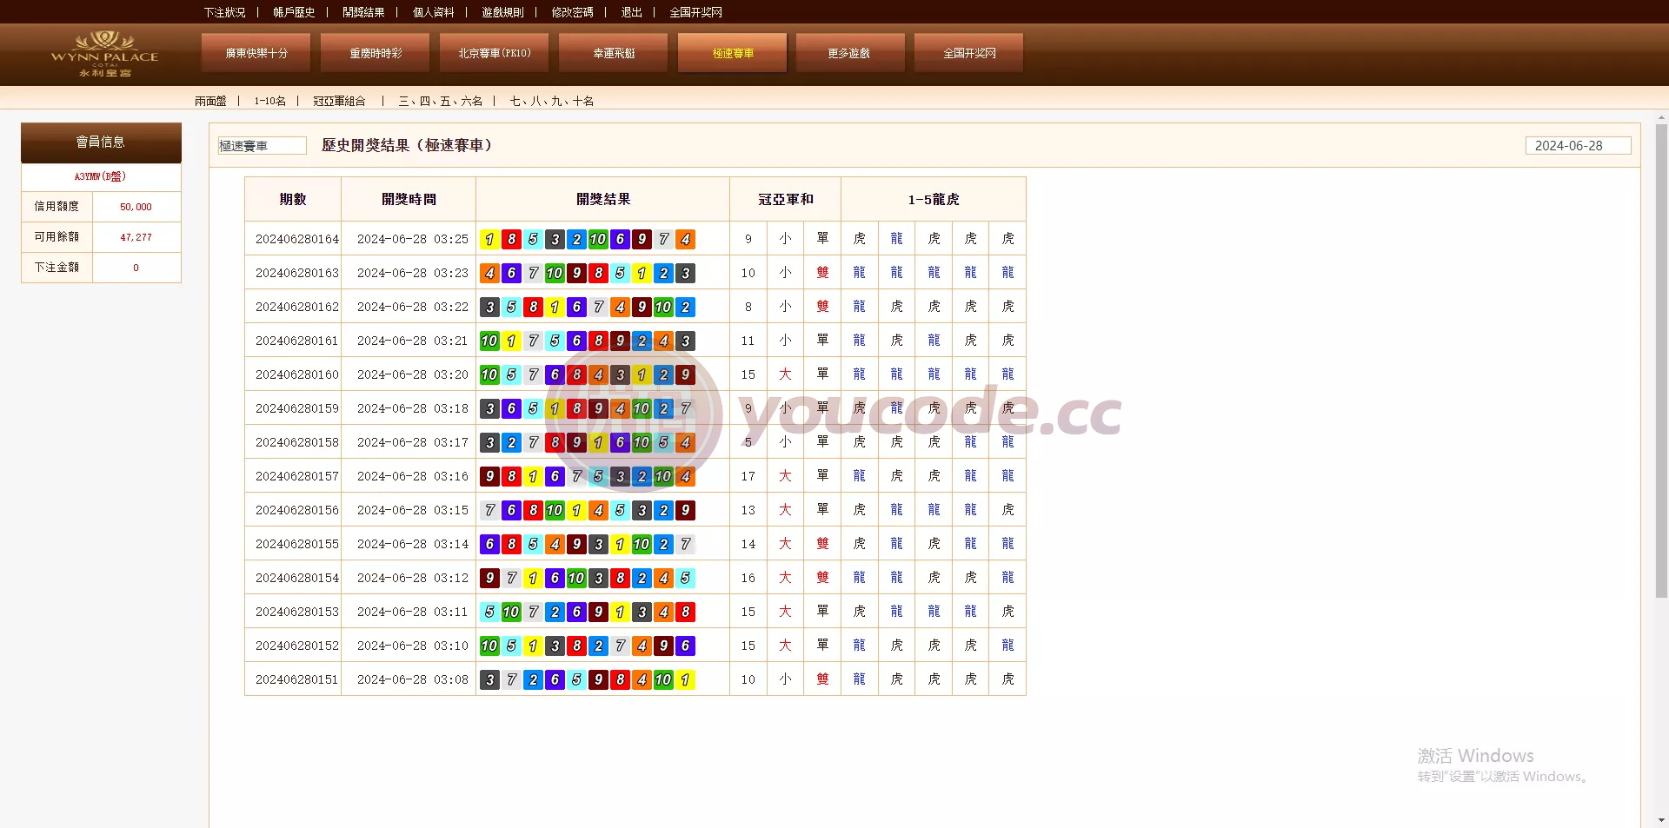Click sum value 17 in row 202406280157

[748, 476]
